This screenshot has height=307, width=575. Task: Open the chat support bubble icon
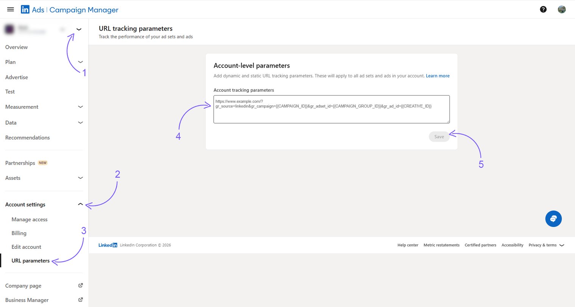pos(553,219)
